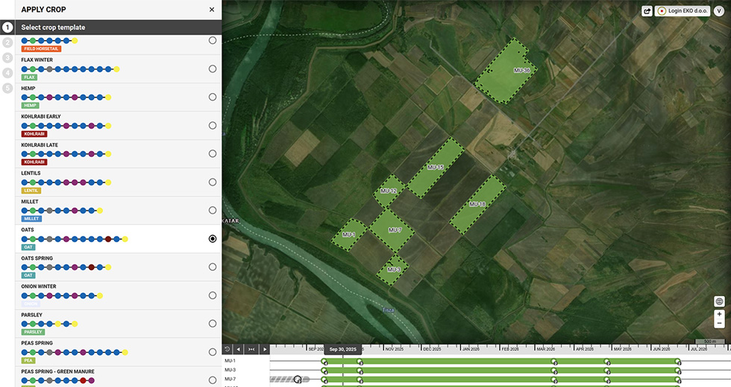This screenshot has width=731, height=387.
Task: Select the MU-1 row in the timeline
Action: click(477, 361)
